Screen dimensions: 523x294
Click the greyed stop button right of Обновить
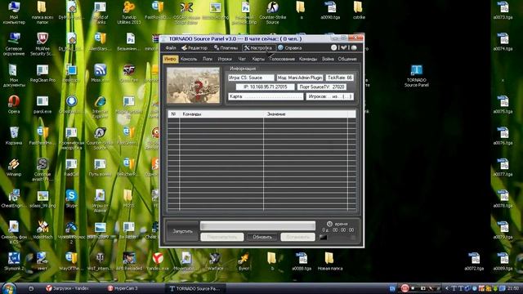click(x=297, y=237)
